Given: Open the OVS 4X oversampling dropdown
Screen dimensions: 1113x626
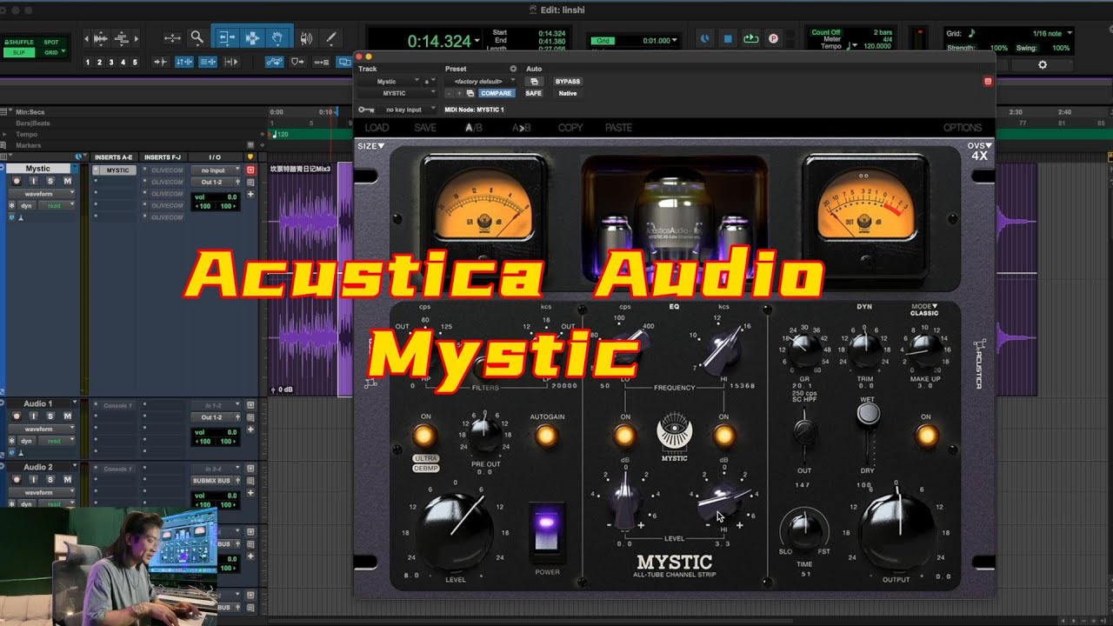Looking at the screenshot, I should [979, 150].
